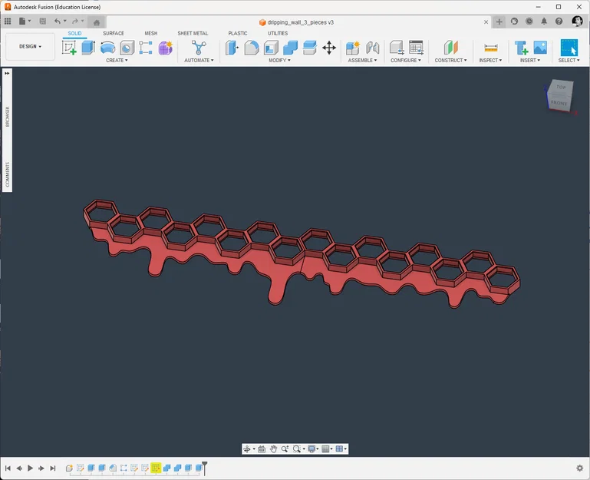The image size is (590, 480).
Task: Choose the Revolve tool icon
Action: coord(107,48)
